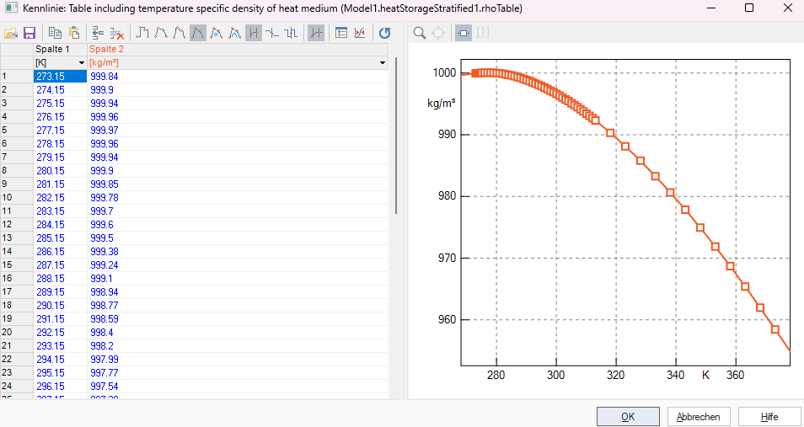Cancel with the Abbrechen button
This screenshot has height=427, width=804.
pos(699,417)
